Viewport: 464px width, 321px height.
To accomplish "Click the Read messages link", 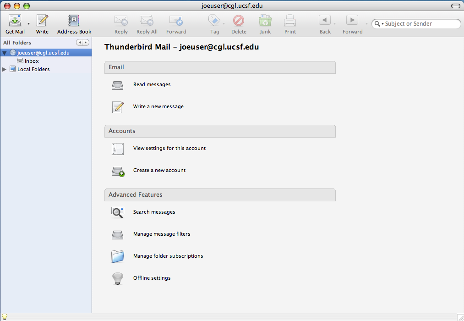I will [152, 84].
